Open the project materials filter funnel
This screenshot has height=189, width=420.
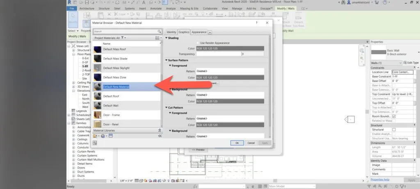click(123, 38)
